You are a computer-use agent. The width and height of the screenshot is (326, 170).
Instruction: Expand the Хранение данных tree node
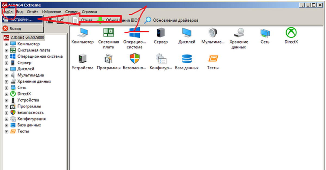[7, 81]
